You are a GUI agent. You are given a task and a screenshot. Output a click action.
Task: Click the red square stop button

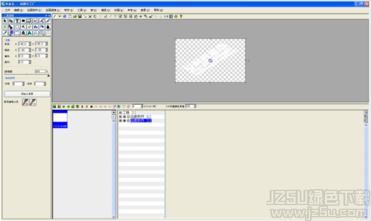coord(92,107)
